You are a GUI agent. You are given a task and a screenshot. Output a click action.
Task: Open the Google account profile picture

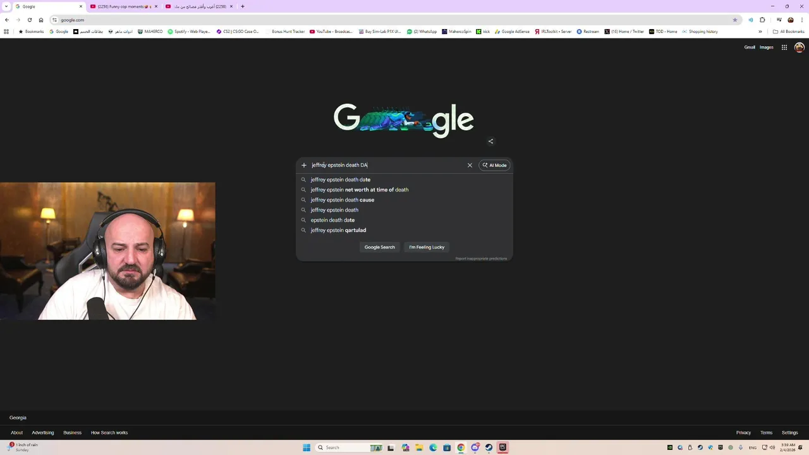800,47
